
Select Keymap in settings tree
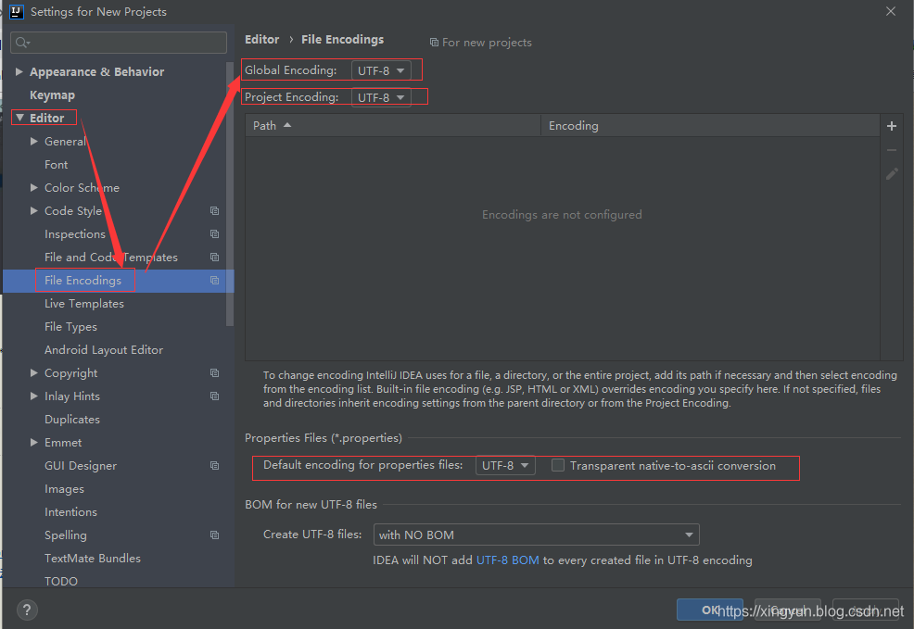[53, 94]
